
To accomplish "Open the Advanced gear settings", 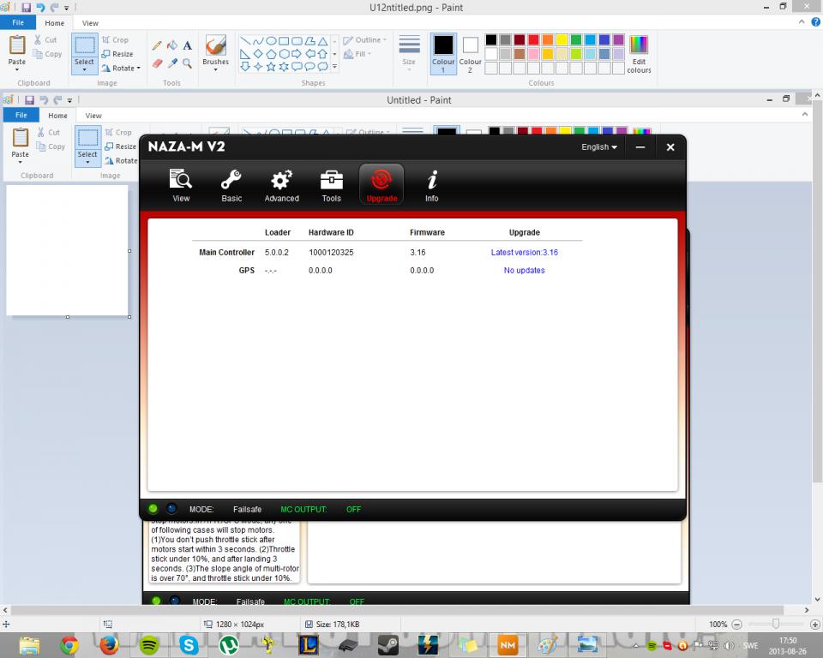I will pyautogui.click(x=282, y=186).
